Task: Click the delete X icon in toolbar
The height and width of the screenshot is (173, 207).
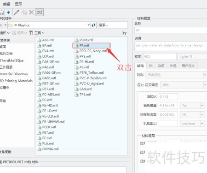Action: 31,12
